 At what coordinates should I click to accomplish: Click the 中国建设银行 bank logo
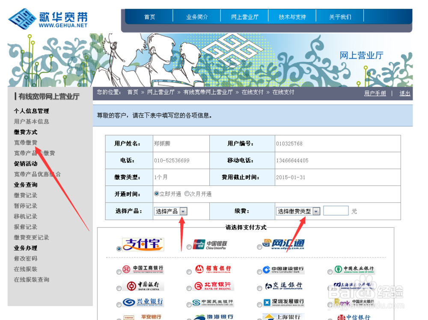283,270
